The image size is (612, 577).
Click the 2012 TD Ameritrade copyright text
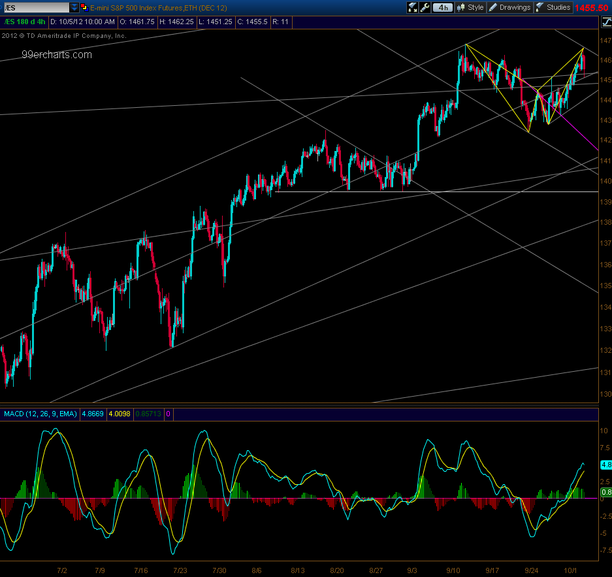pos(64,36)
